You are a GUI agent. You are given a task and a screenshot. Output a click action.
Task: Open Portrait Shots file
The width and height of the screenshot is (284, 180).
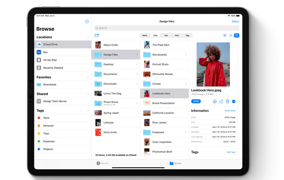(165, 64)
